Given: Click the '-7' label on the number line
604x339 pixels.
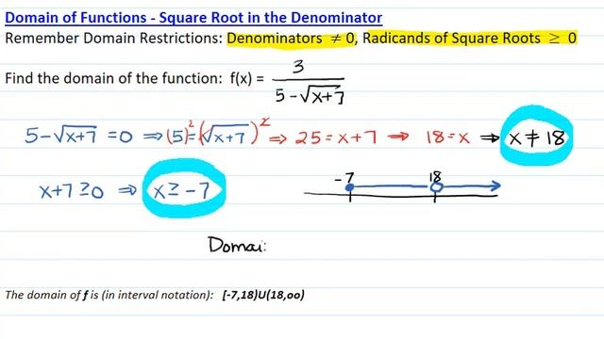Looking at the screenshot, I should click(344, 178).
